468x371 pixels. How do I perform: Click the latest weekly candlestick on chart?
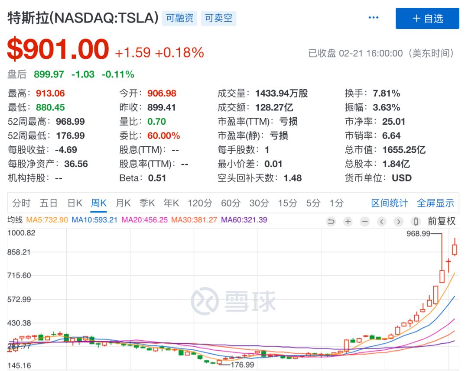(x=455, y=249)
